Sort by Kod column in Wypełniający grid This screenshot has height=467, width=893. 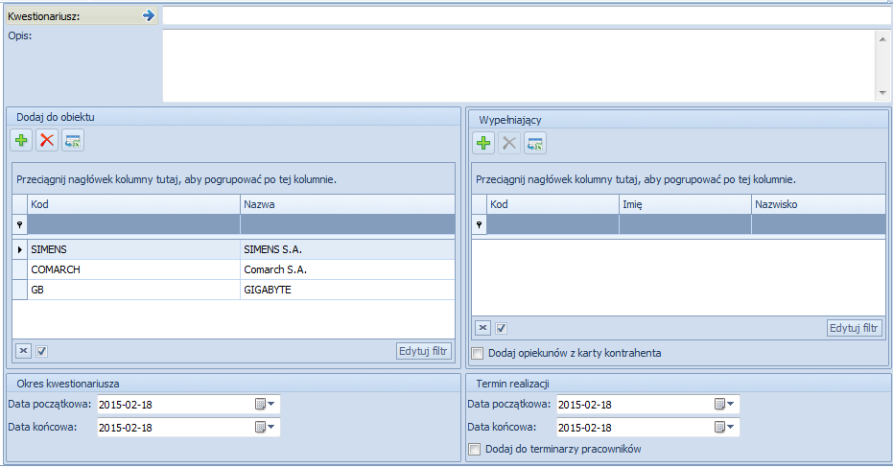pyautogui.click(x=553, y=204)
